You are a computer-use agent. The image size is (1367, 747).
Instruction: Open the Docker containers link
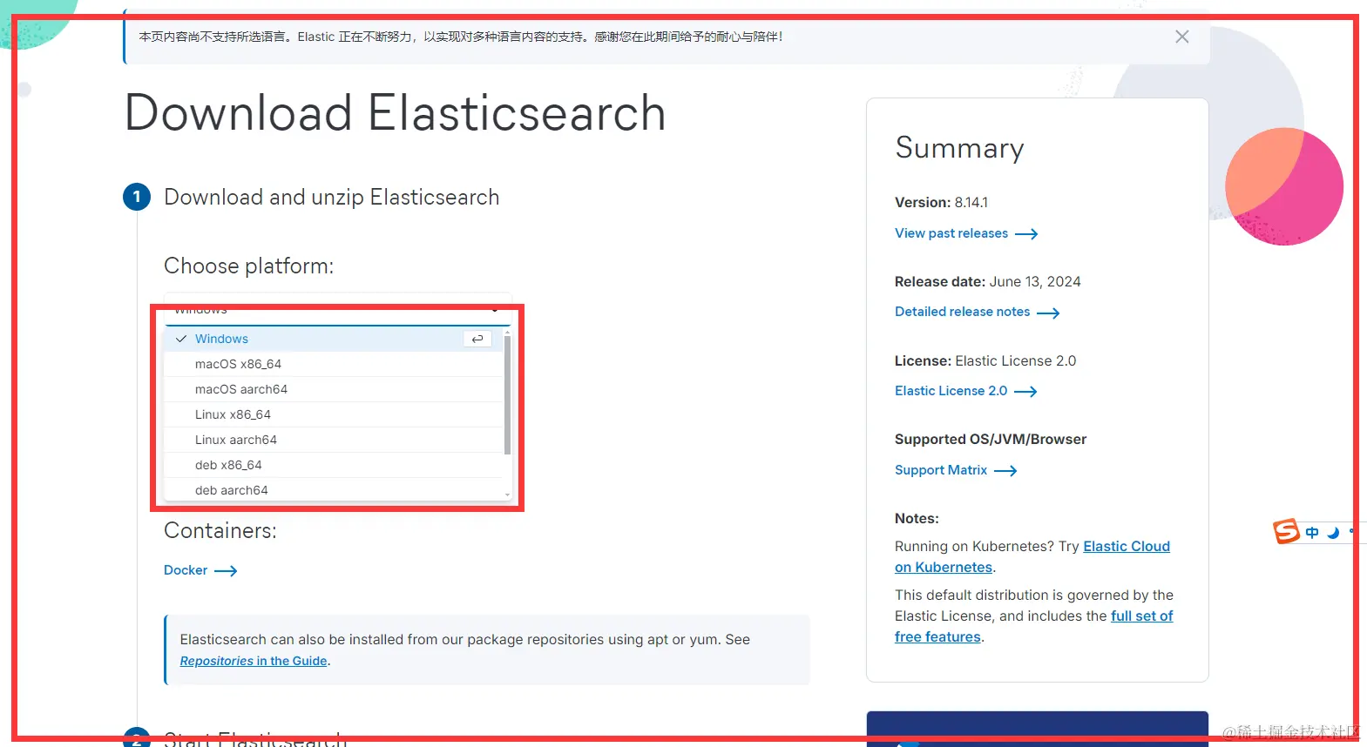coord(186,570)
